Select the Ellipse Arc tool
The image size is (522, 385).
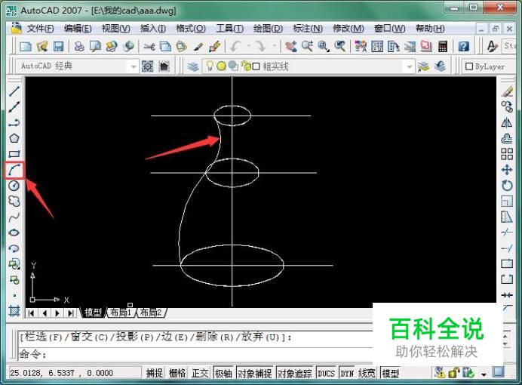click(14, 248)
